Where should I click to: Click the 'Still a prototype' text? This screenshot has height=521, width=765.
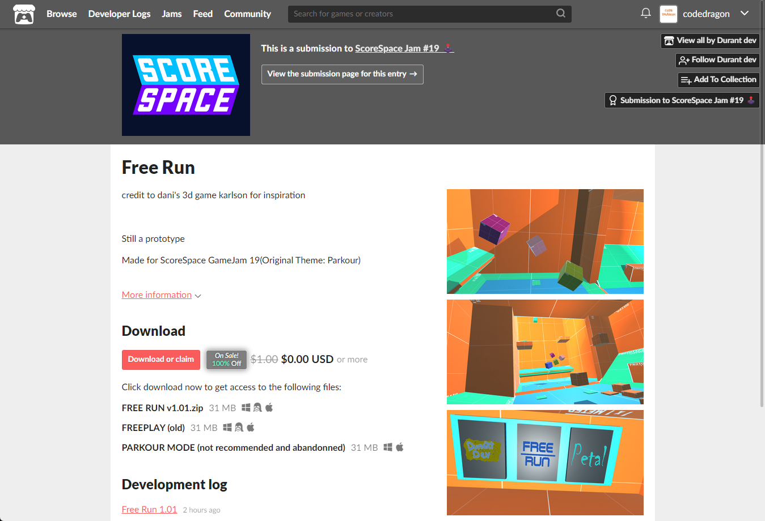pos(153,239)
